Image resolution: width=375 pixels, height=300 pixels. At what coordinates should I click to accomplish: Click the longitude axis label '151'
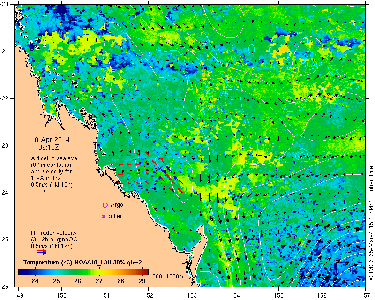[x=105, y=296]
